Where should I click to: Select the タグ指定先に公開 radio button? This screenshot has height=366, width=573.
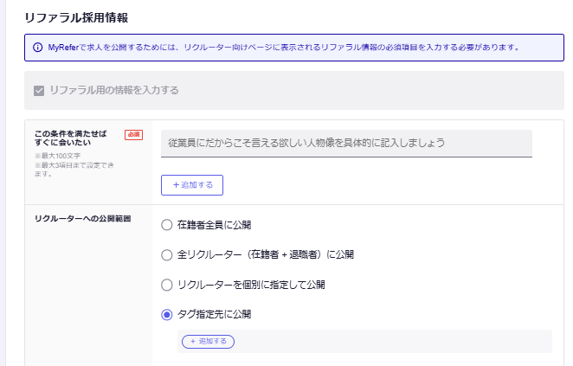tap(167, 314)
